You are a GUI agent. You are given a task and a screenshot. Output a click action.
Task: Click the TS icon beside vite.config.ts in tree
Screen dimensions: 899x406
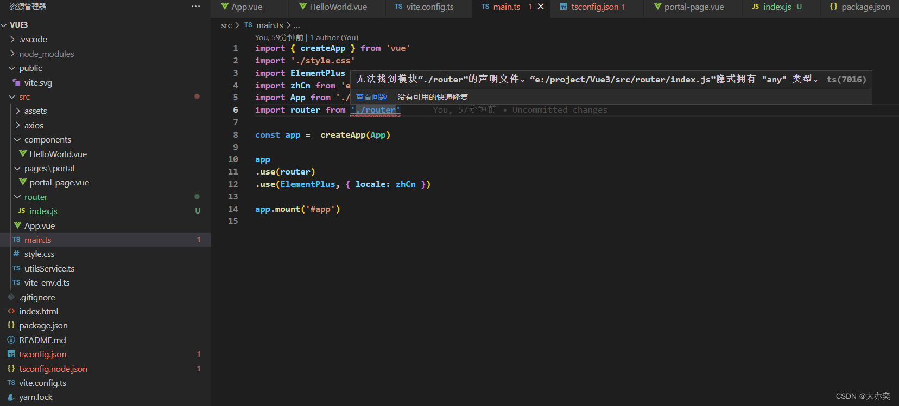pos(11,383)
